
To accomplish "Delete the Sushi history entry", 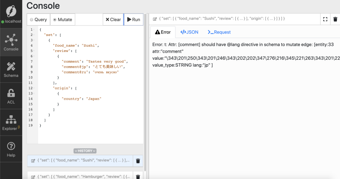I will (138, 161).
